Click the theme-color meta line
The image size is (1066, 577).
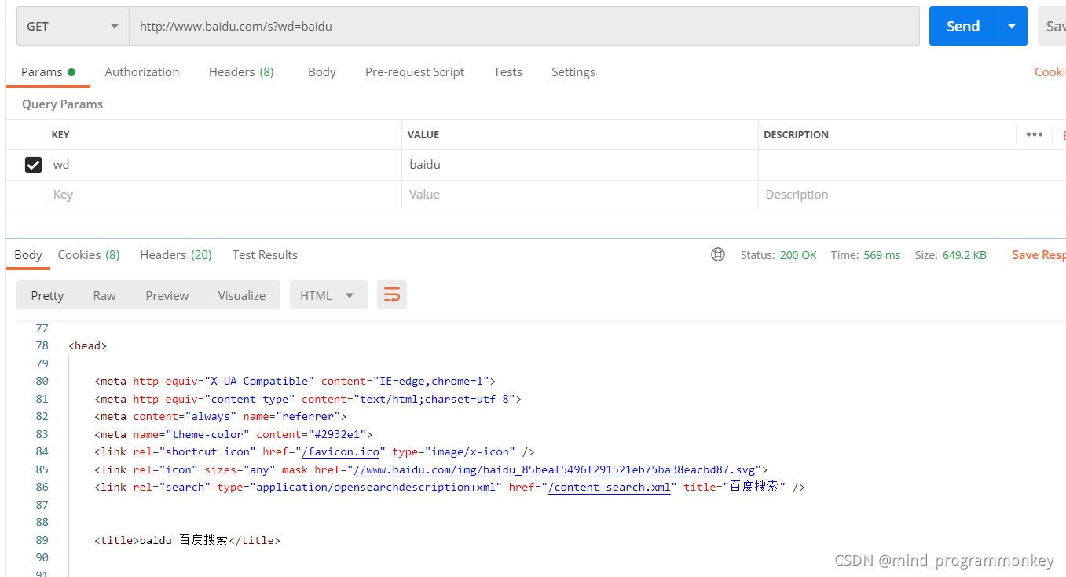pos(233,434)
